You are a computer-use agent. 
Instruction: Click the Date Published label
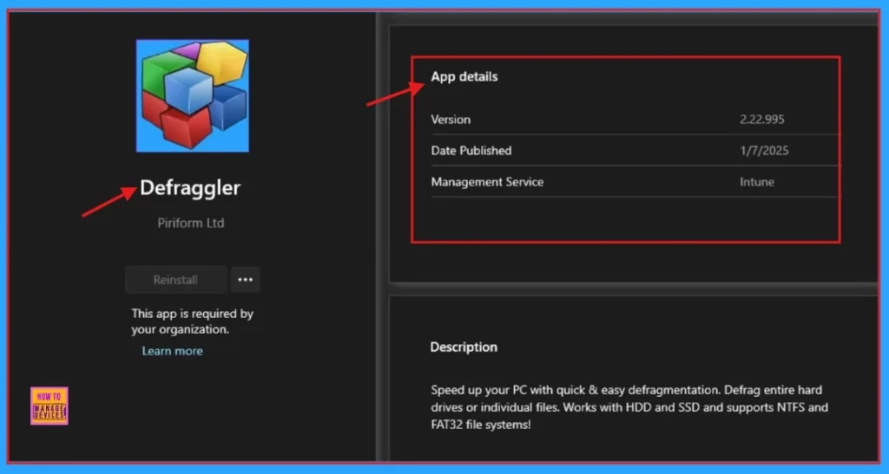pyautogui.click(x=471, y=151)
